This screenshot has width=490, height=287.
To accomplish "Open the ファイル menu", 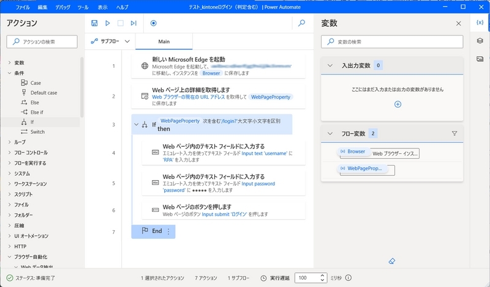I will tap(23, 7).
